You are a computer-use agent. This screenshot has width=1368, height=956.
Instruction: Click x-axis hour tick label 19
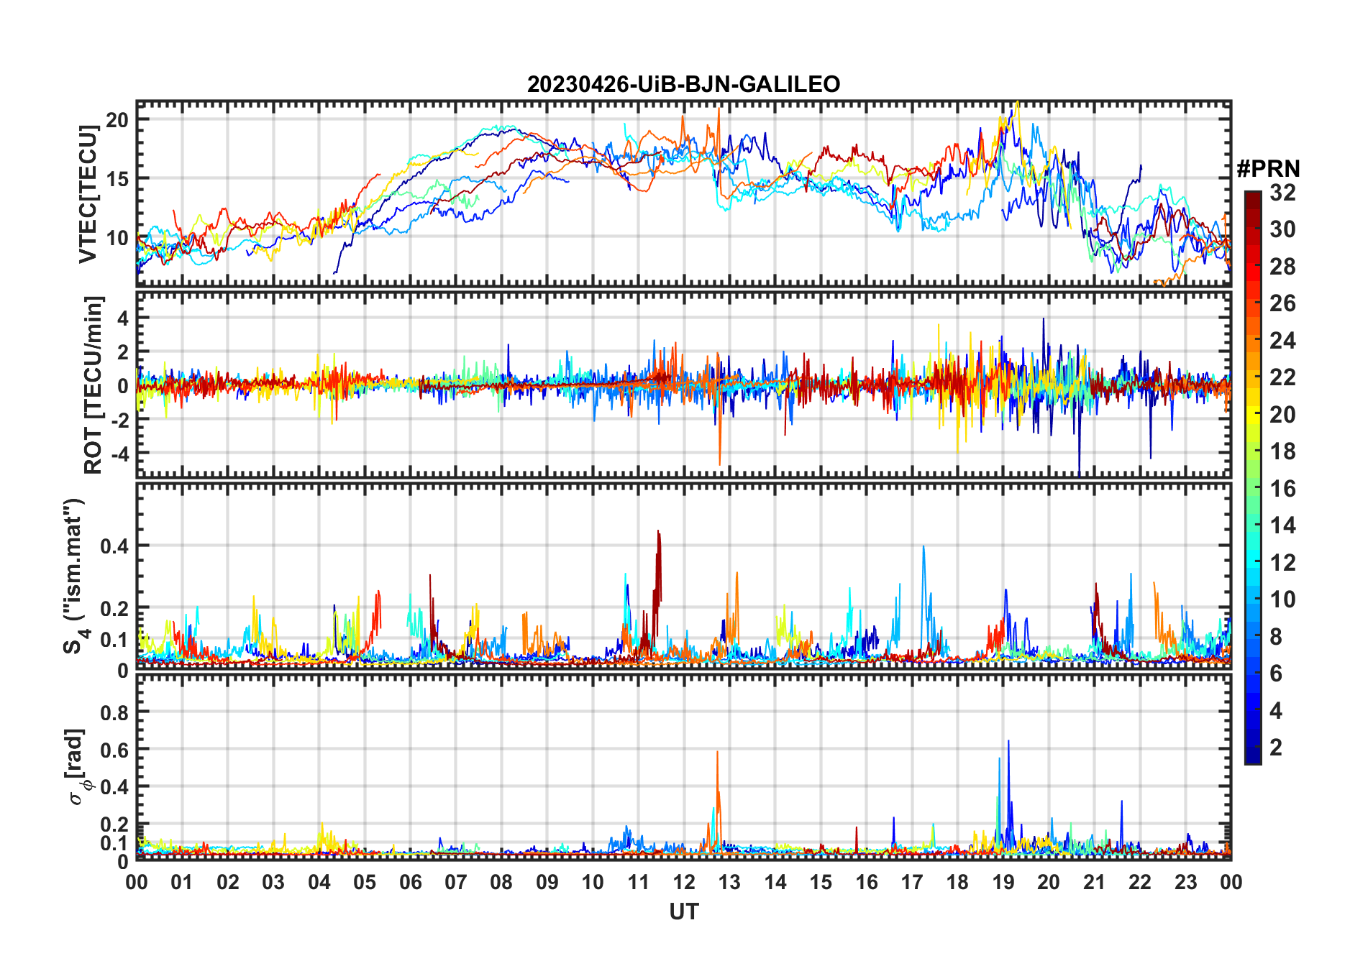1003,882
